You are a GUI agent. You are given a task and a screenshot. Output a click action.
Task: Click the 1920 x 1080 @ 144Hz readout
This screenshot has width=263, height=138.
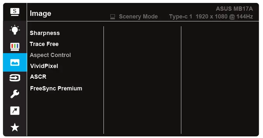point(224,17)
